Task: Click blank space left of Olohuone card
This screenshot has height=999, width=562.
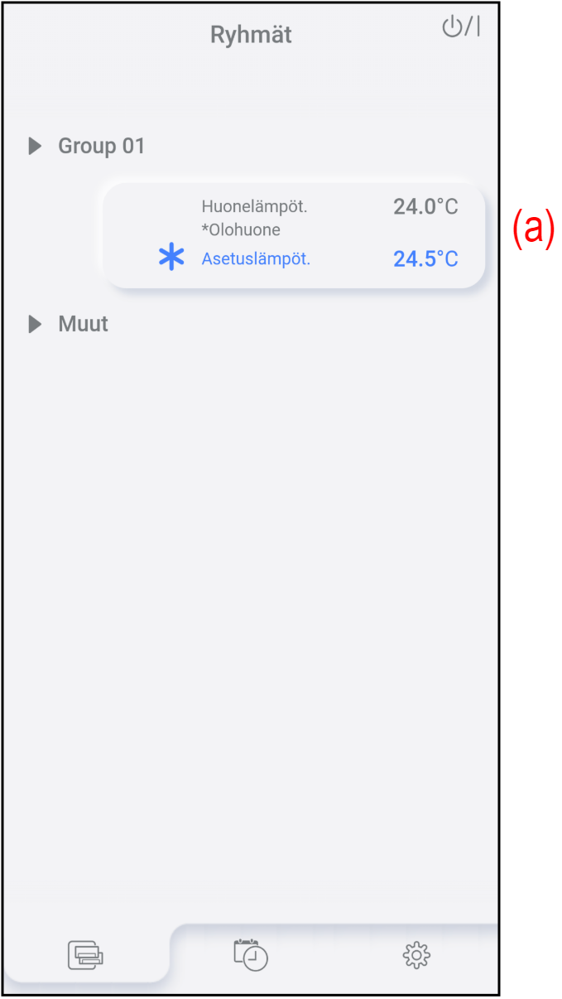Action: (54, 236)
